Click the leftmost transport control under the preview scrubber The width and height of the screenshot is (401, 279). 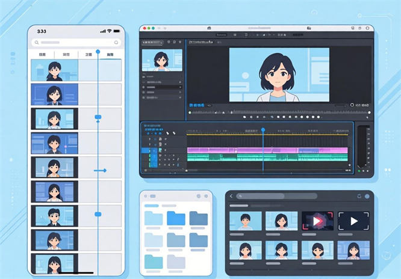click(x=244, y=117)
